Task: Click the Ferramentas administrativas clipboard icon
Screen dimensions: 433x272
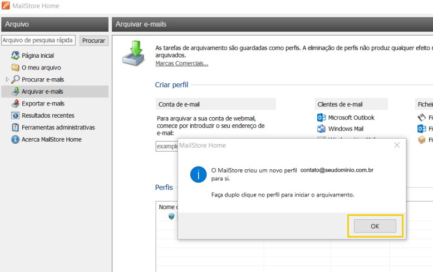Action: pos(15,128)
